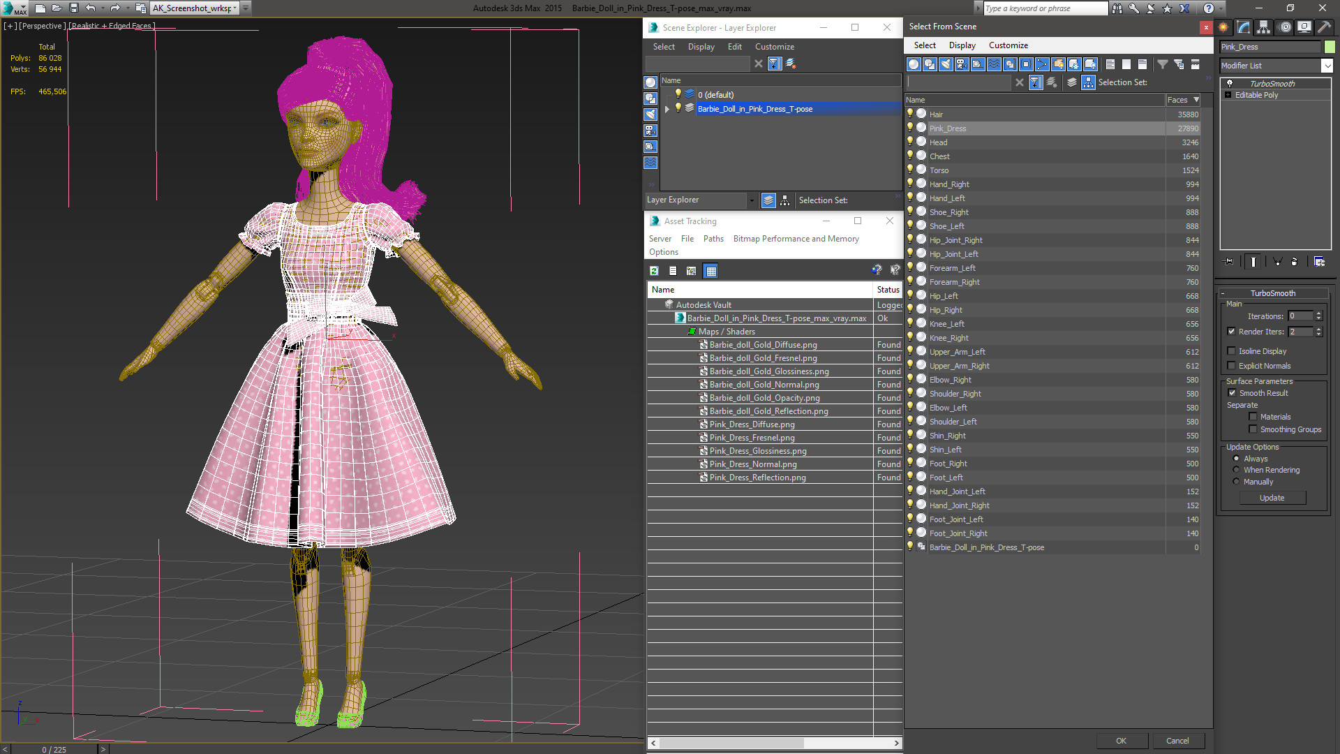1340x754 pixels.
Task: Open Bitmap Performance and Memory menu
Action: (796, 239)
